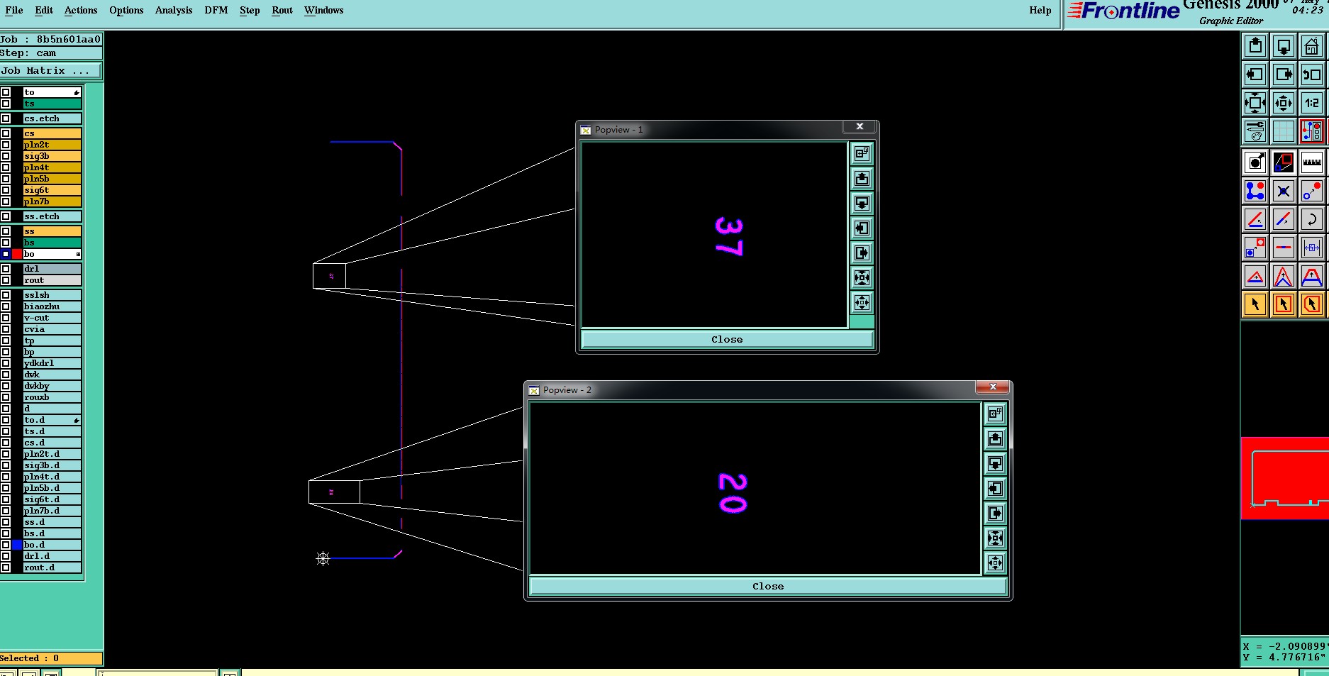
Task: Click the pan up icon in main toolbar
Action: click(x=1255, y=46)
